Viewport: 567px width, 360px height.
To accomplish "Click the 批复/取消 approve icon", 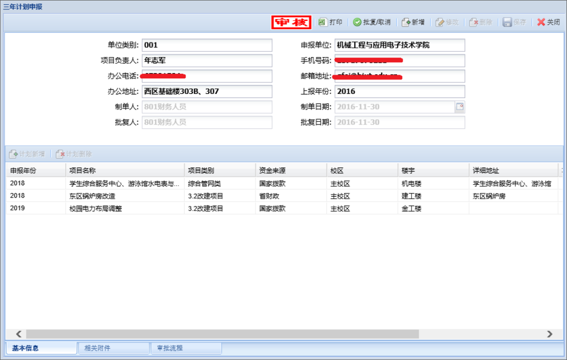I will 357,22.
